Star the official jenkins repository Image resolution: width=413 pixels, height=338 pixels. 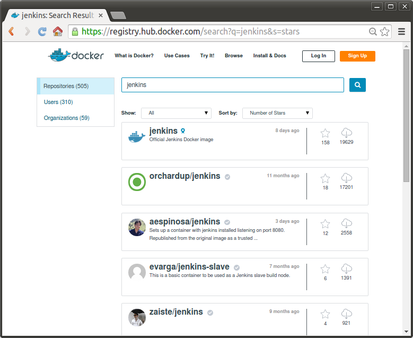tap(326, 133)
